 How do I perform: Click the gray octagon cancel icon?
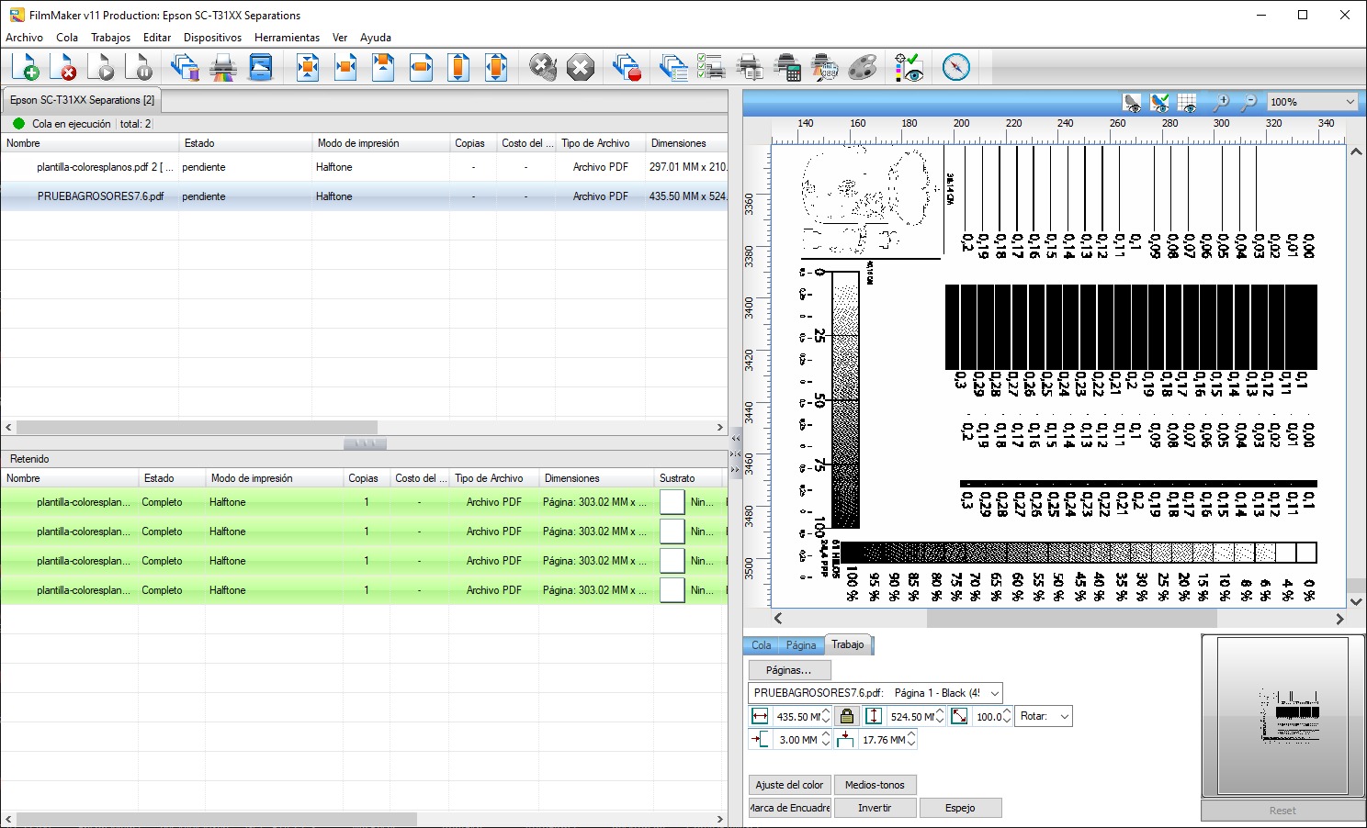click(581, 67)
